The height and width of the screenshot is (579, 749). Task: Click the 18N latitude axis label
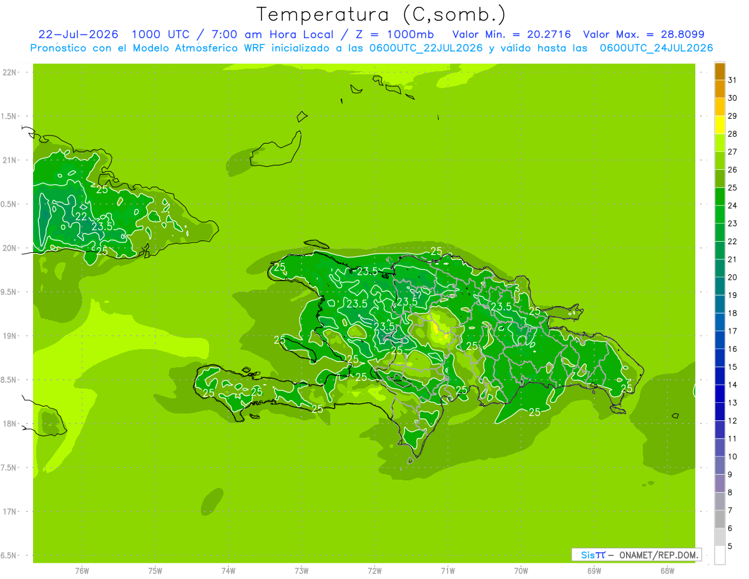pos(9,423)
